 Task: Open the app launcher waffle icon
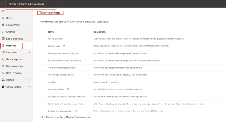coord(3,4)
